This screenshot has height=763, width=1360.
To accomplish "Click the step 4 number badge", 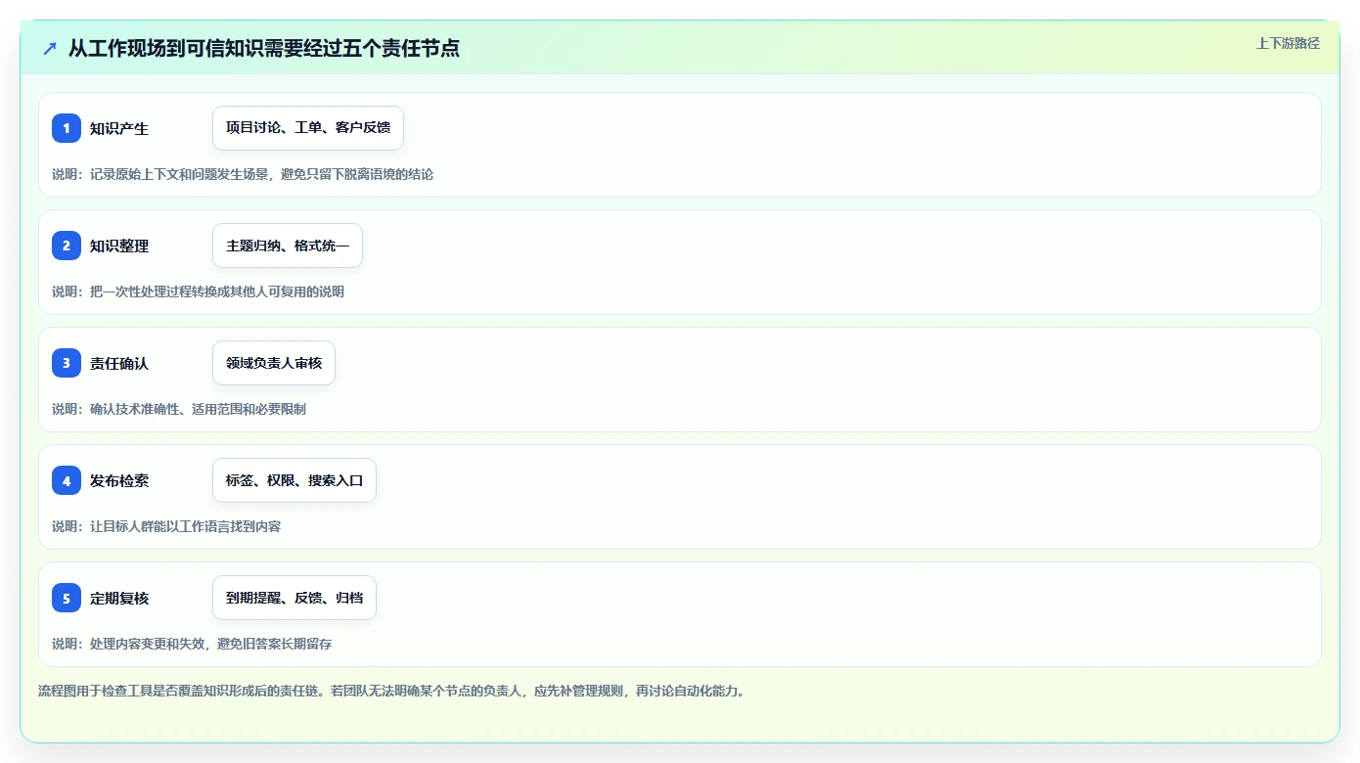I will coord(67,480).
